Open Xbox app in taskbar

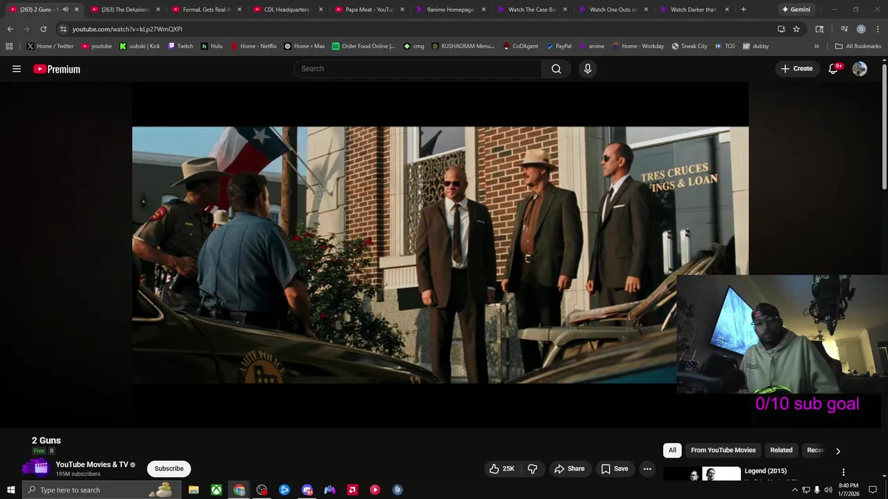point(216,490)
